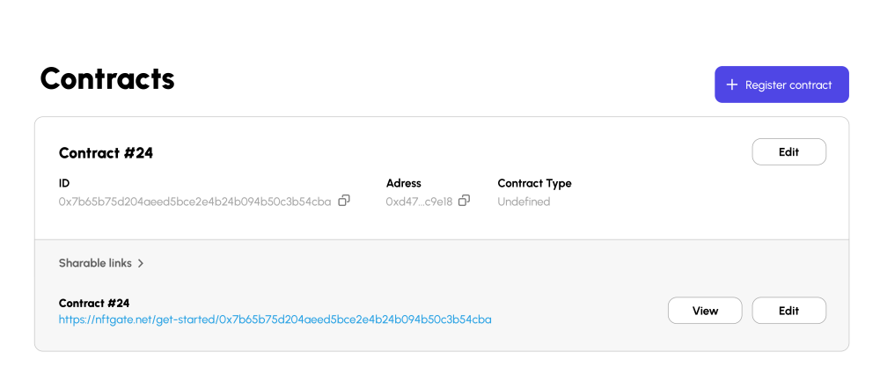Image resolution: width=880 pixels, height=389 pixels.
Task: Open the nftgate.net get-started URL
Action: (275, 320)
